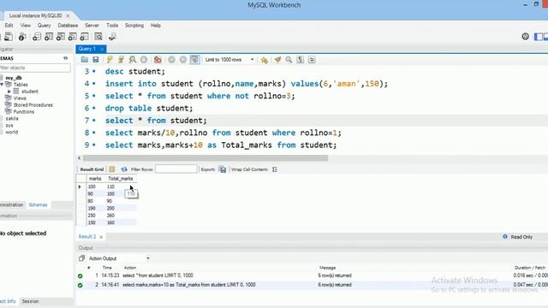548x308 pixels.
Task: Stop the running query icon
Action: 144,60
